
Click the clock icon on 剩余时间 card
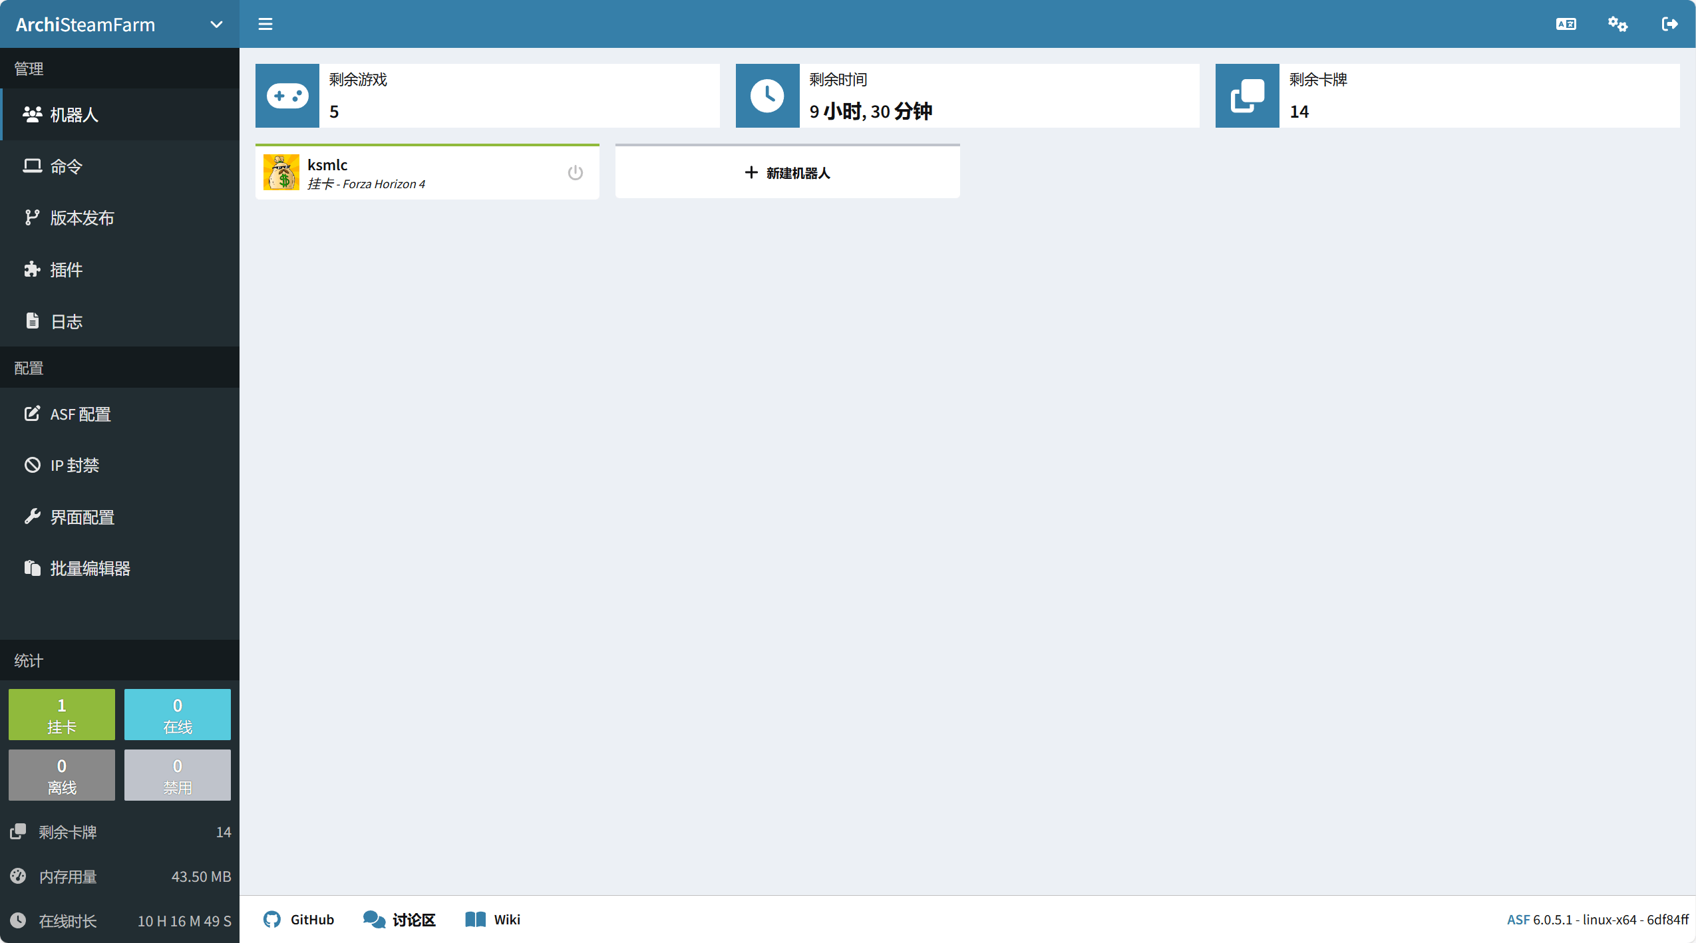click(767, 96)
